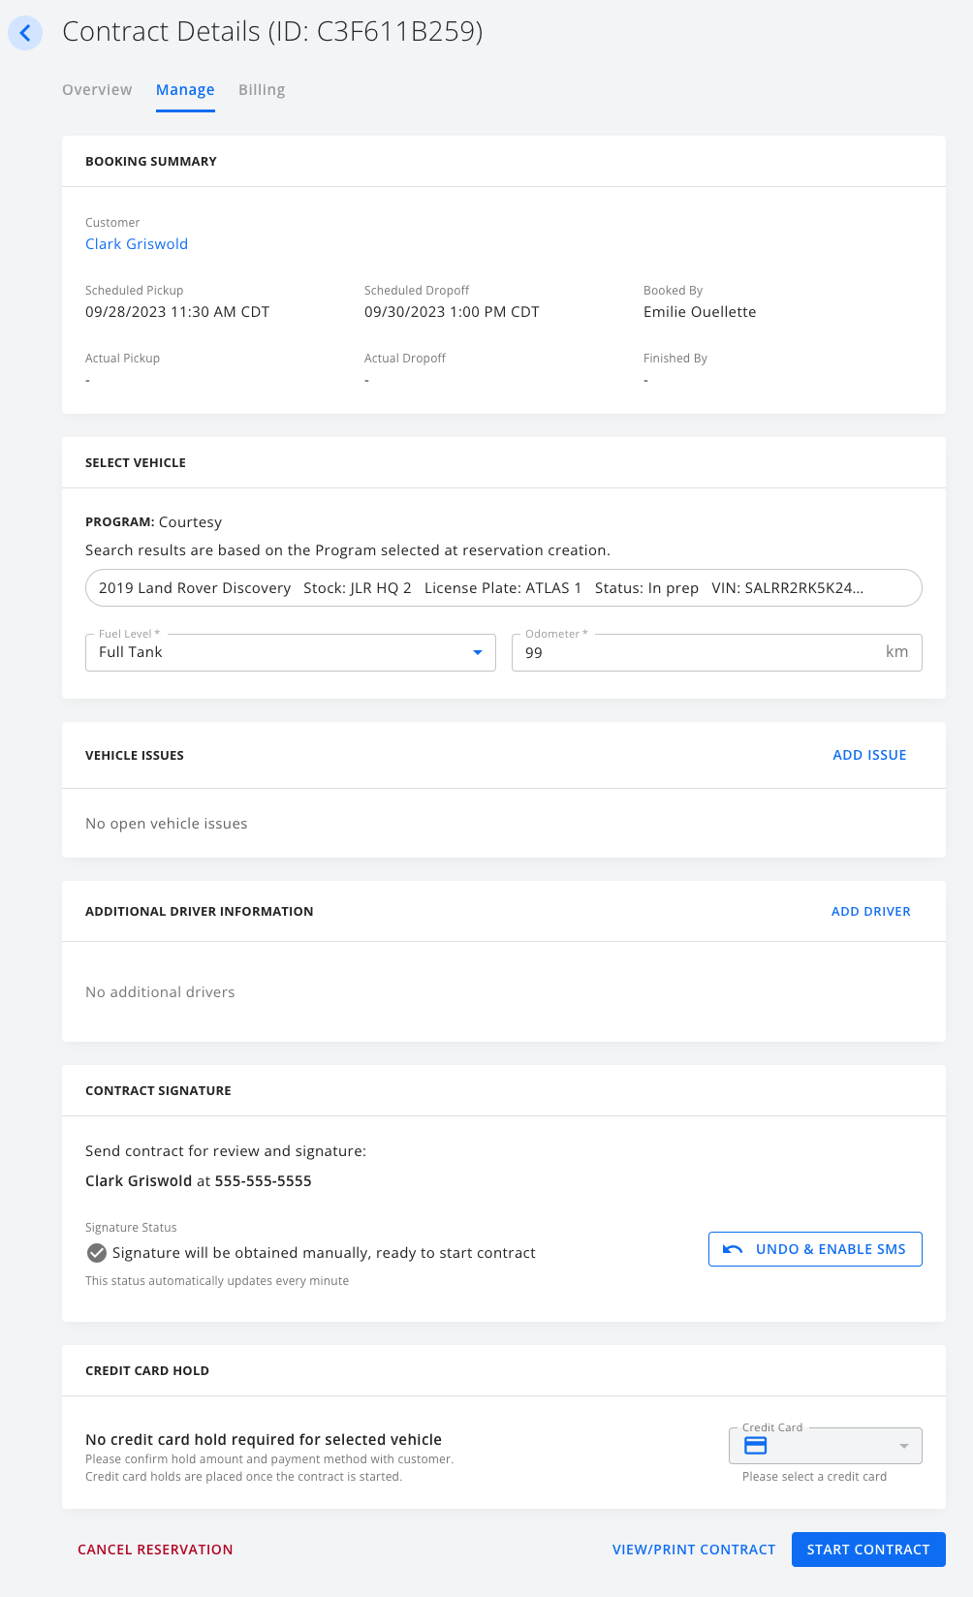This screenshot has width=973, height=1597.
Task: Click 'Please select a credit card' hint
Action: [814, 1477]
